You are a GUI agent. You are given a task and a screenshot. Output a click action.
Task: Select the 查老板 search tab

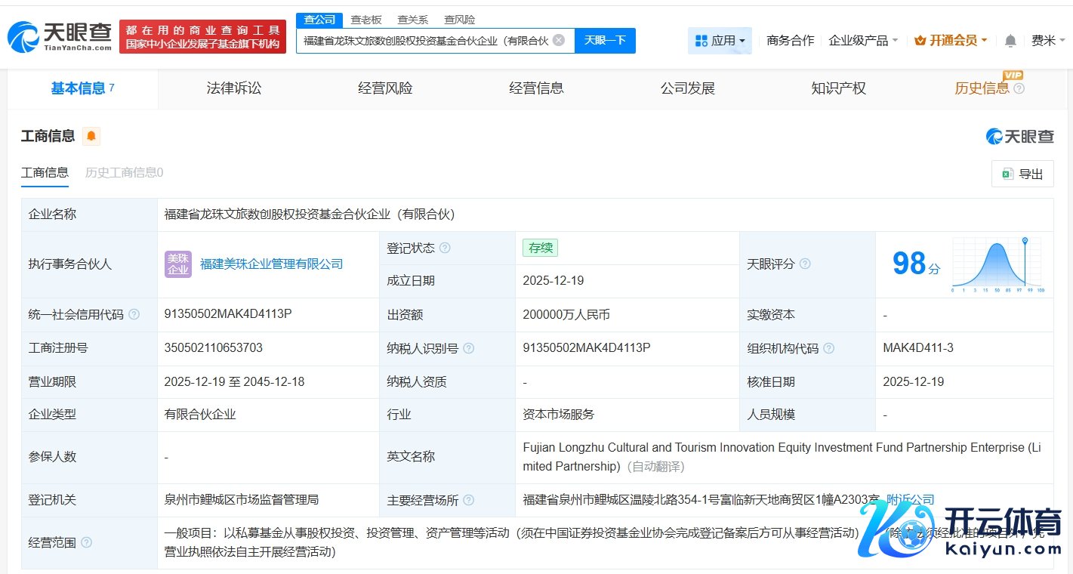pyautogui.click(x=366, y=20)
